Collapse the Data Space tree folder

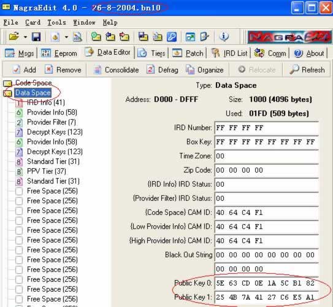tap(7, 93)
